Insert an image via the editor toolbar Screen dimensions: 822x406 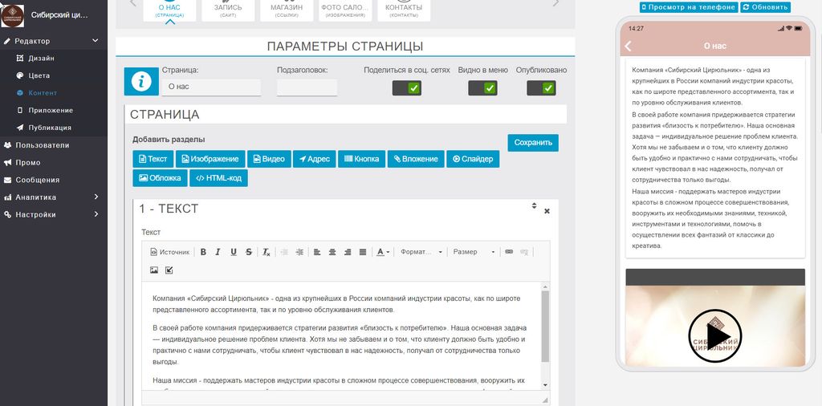pos(154,270)
